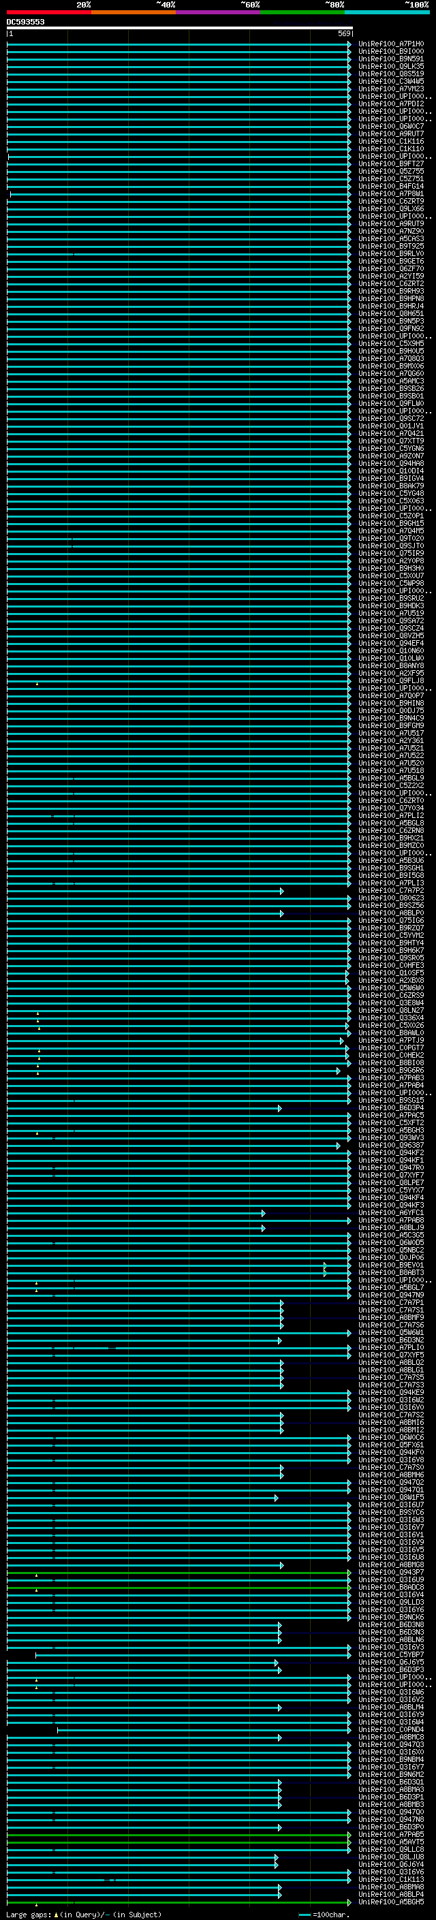Select hit label UniRef100_C6ZRT9
This screenshot has width=436, height=1920.
click(x=391, y=201)
